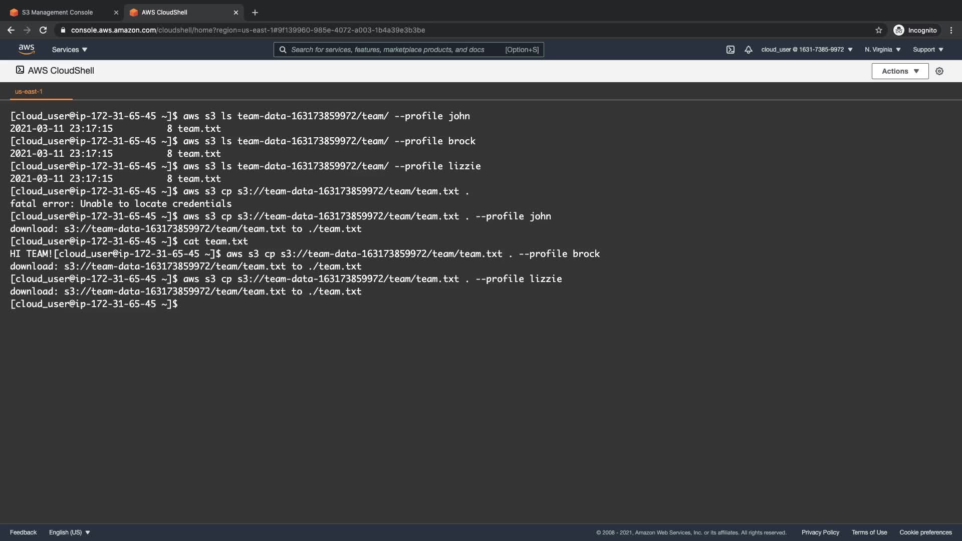Open Chrome three-dot menu
Viewport: 962px width, 541px height.
pos(951,30)
